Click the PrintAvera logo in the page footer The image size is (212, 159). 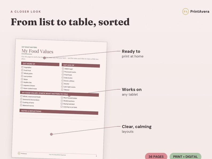click(22, 153)
